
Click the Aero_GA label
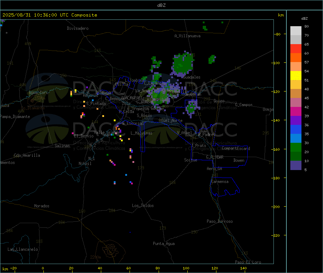click(215, 169)
